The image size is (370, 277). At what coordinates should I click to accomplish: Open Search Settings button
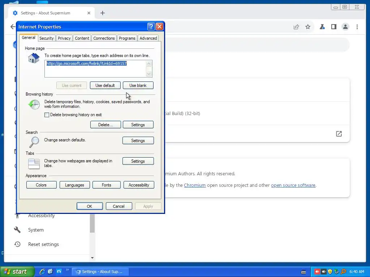(138, 141)
